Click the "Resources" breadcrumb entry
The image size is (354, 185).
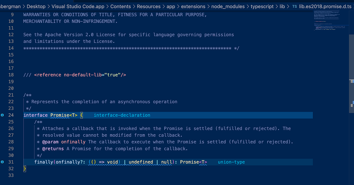(149, 6)
